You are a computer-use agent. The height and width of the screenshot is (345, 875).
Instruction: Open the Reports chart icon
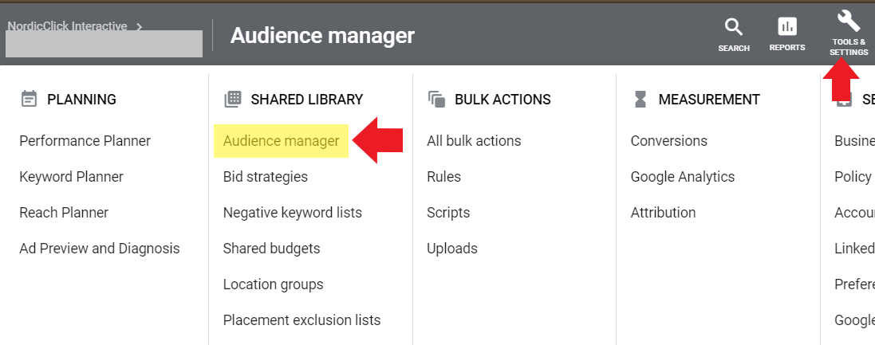[786, 28]
